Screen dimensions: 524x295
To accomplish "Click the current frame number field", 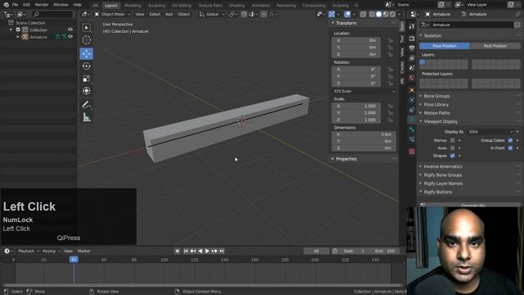I will tap(316, 251).
